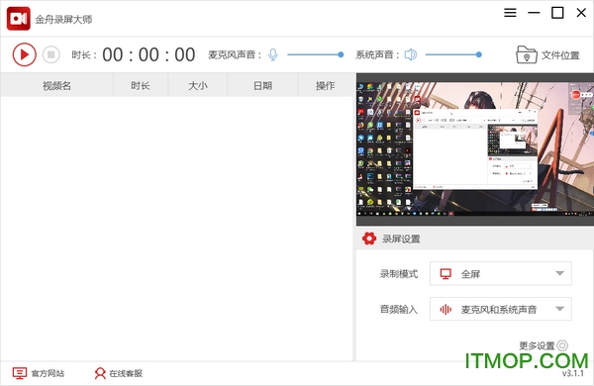Maximize the recorder window
This screenshot has height=386, width=594.
pos(557,13)
